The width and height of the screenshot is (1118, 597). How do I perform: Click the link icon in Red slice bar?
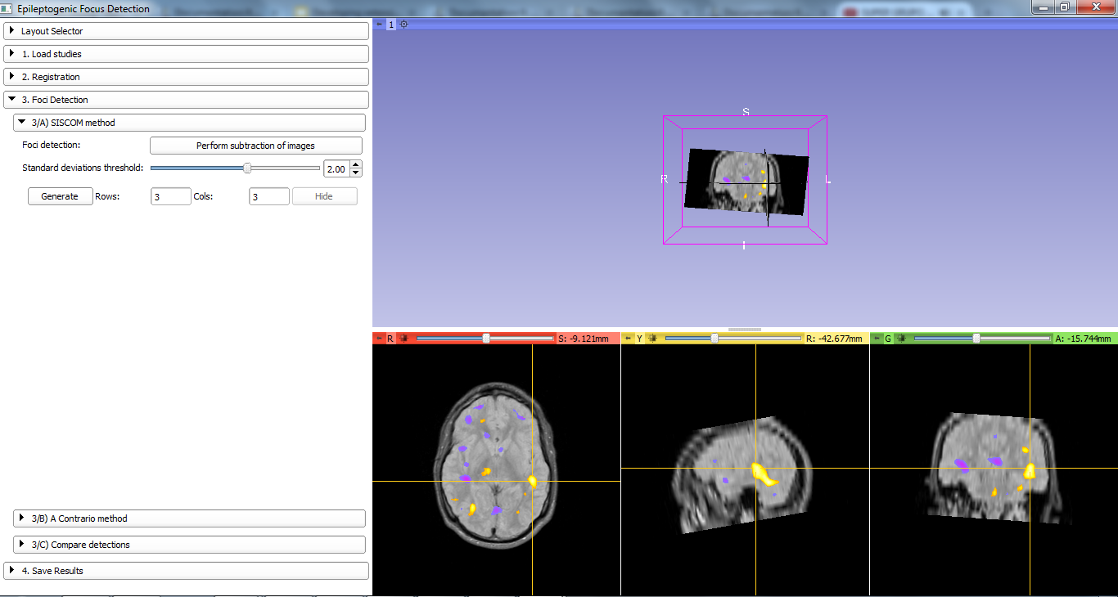coord(403,339)
